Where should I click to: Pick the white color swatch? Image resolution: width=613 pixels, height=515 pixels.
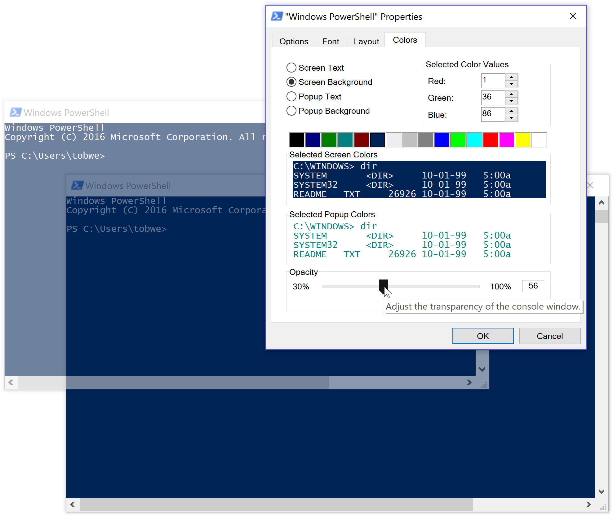(539, 140)
